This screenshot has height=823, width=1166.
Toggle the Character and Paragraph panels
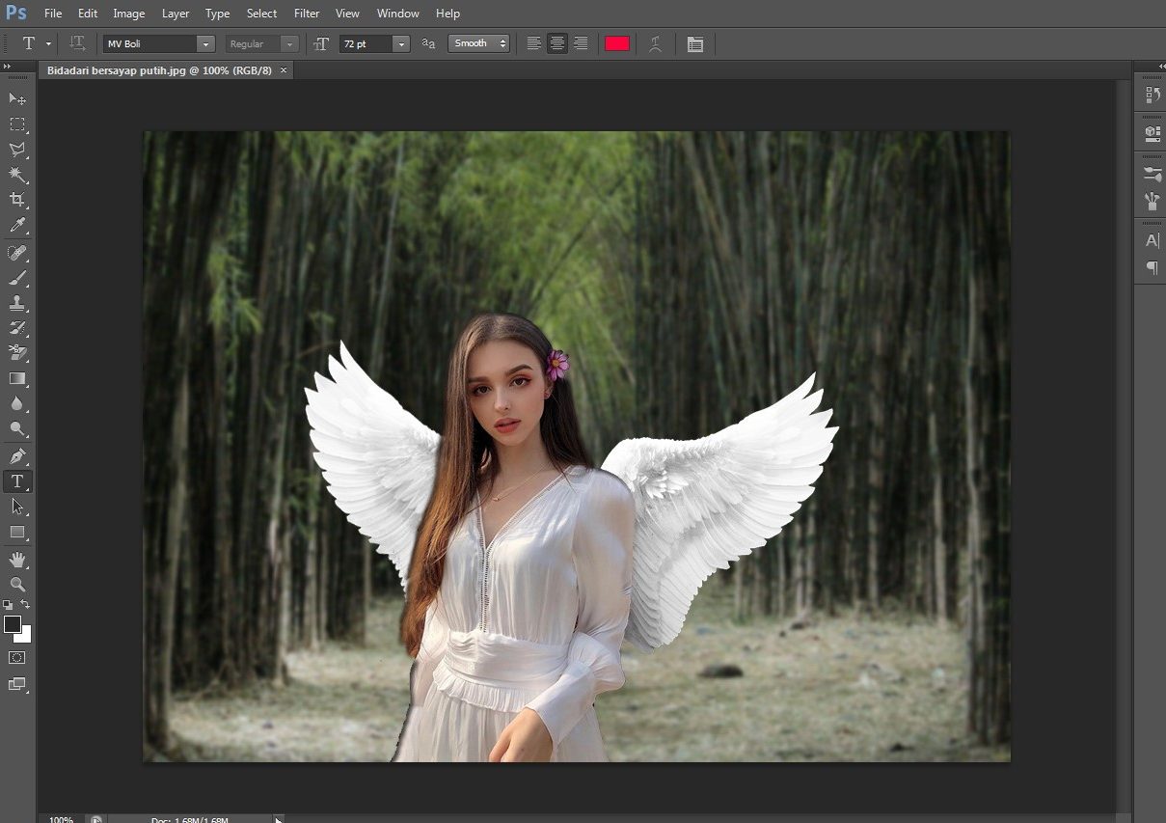(x=694, y=43)
